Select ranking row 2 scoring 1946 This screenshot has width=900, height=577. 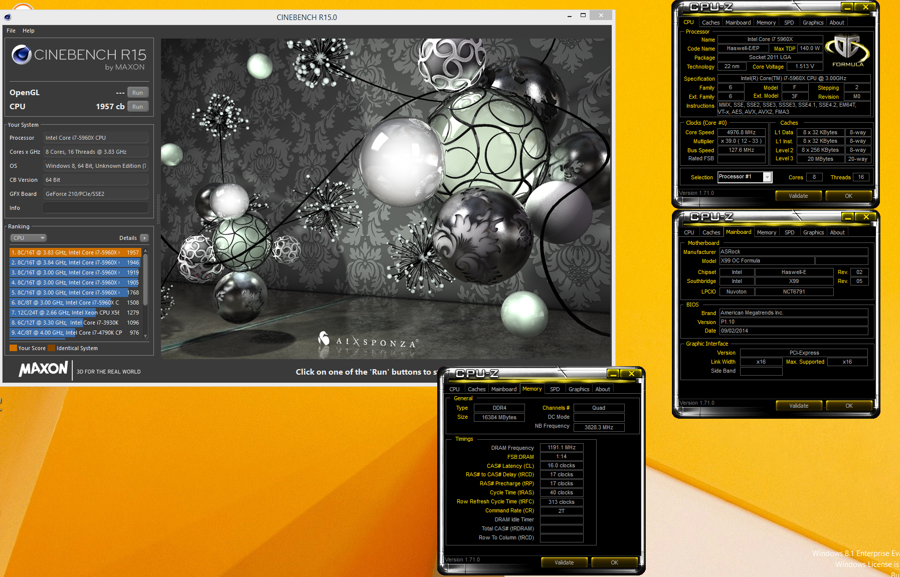pyautogui.click(x=75, y=262)
